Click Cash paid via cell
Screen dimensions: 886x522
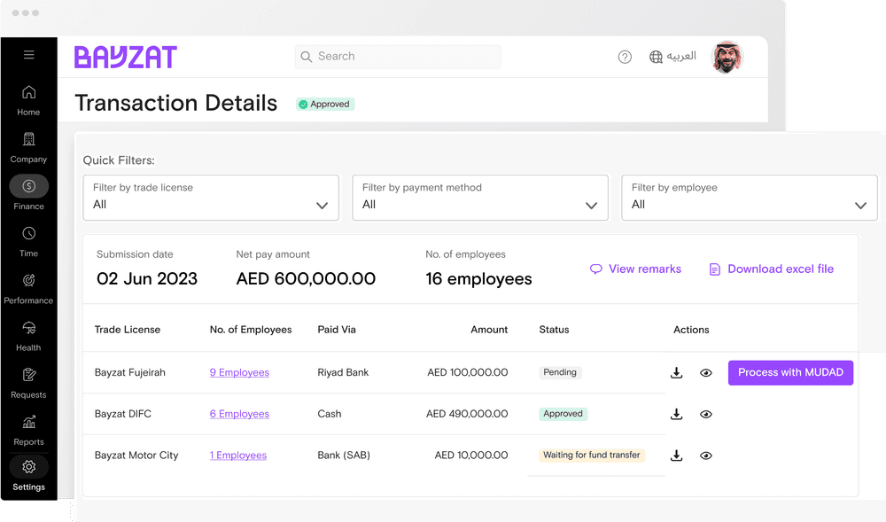[x=330, y=414]
